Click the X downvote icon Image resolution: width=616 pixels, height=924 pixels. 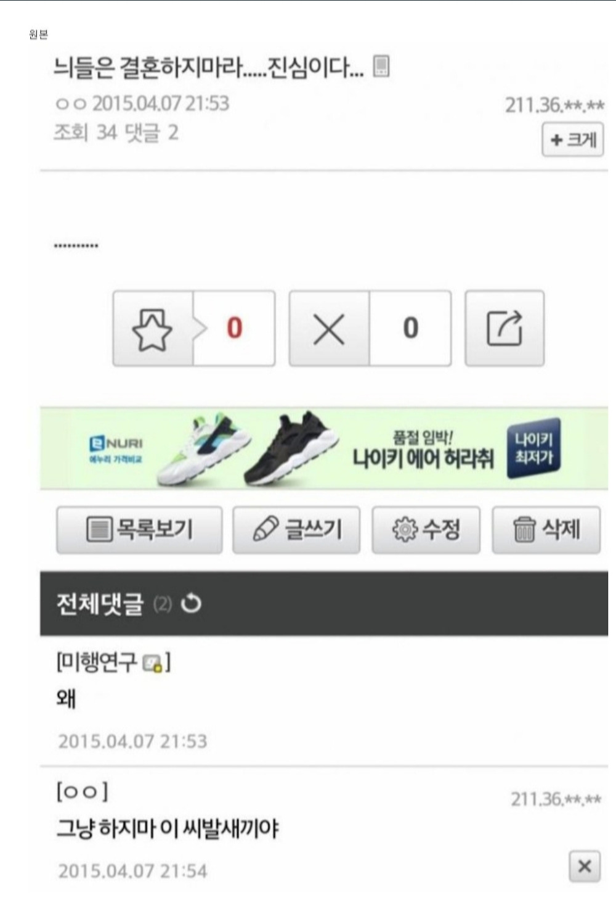tap(329, 329)
